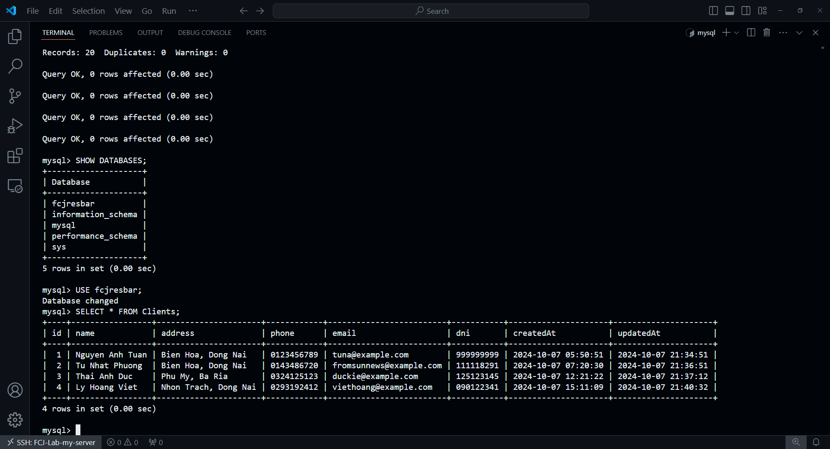Open panel Views and More Actions

coord(783,32)
